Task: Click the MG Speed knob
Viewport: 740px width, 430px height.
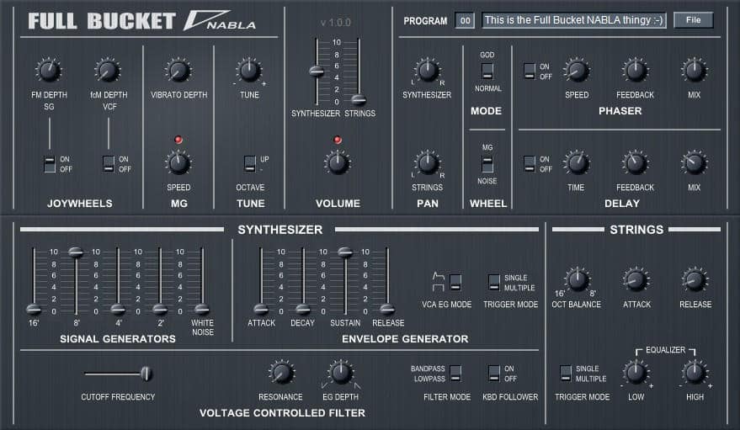Action: click(x=178, y=163)
